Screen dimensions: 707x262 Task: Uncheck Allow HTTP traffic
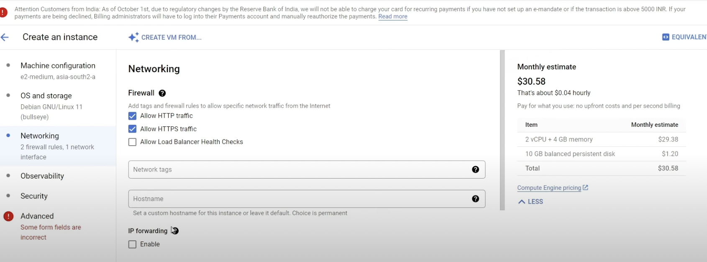[x=133, y=116]
